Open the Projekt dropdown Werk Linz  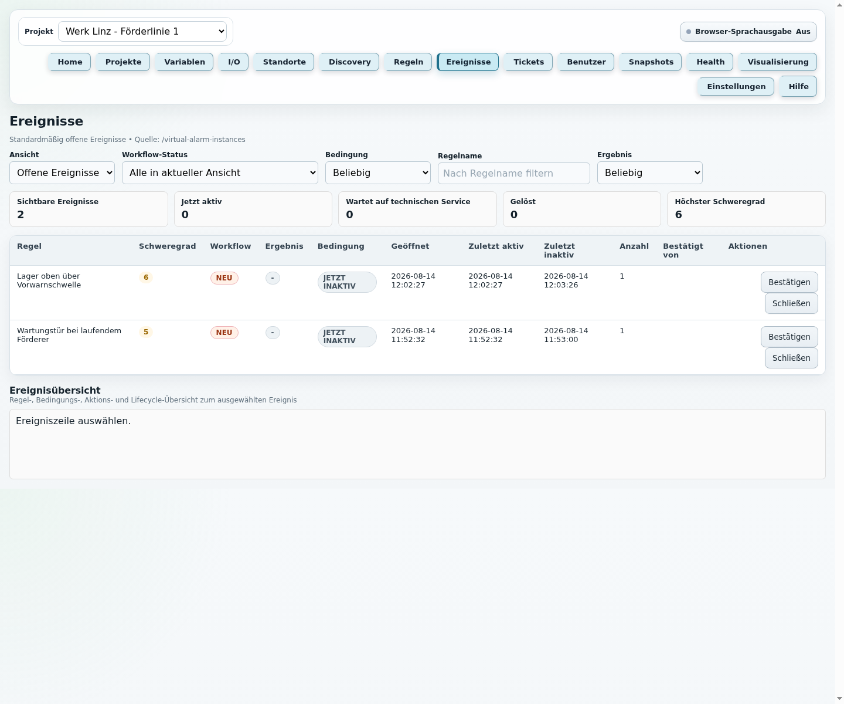point(142,32)
